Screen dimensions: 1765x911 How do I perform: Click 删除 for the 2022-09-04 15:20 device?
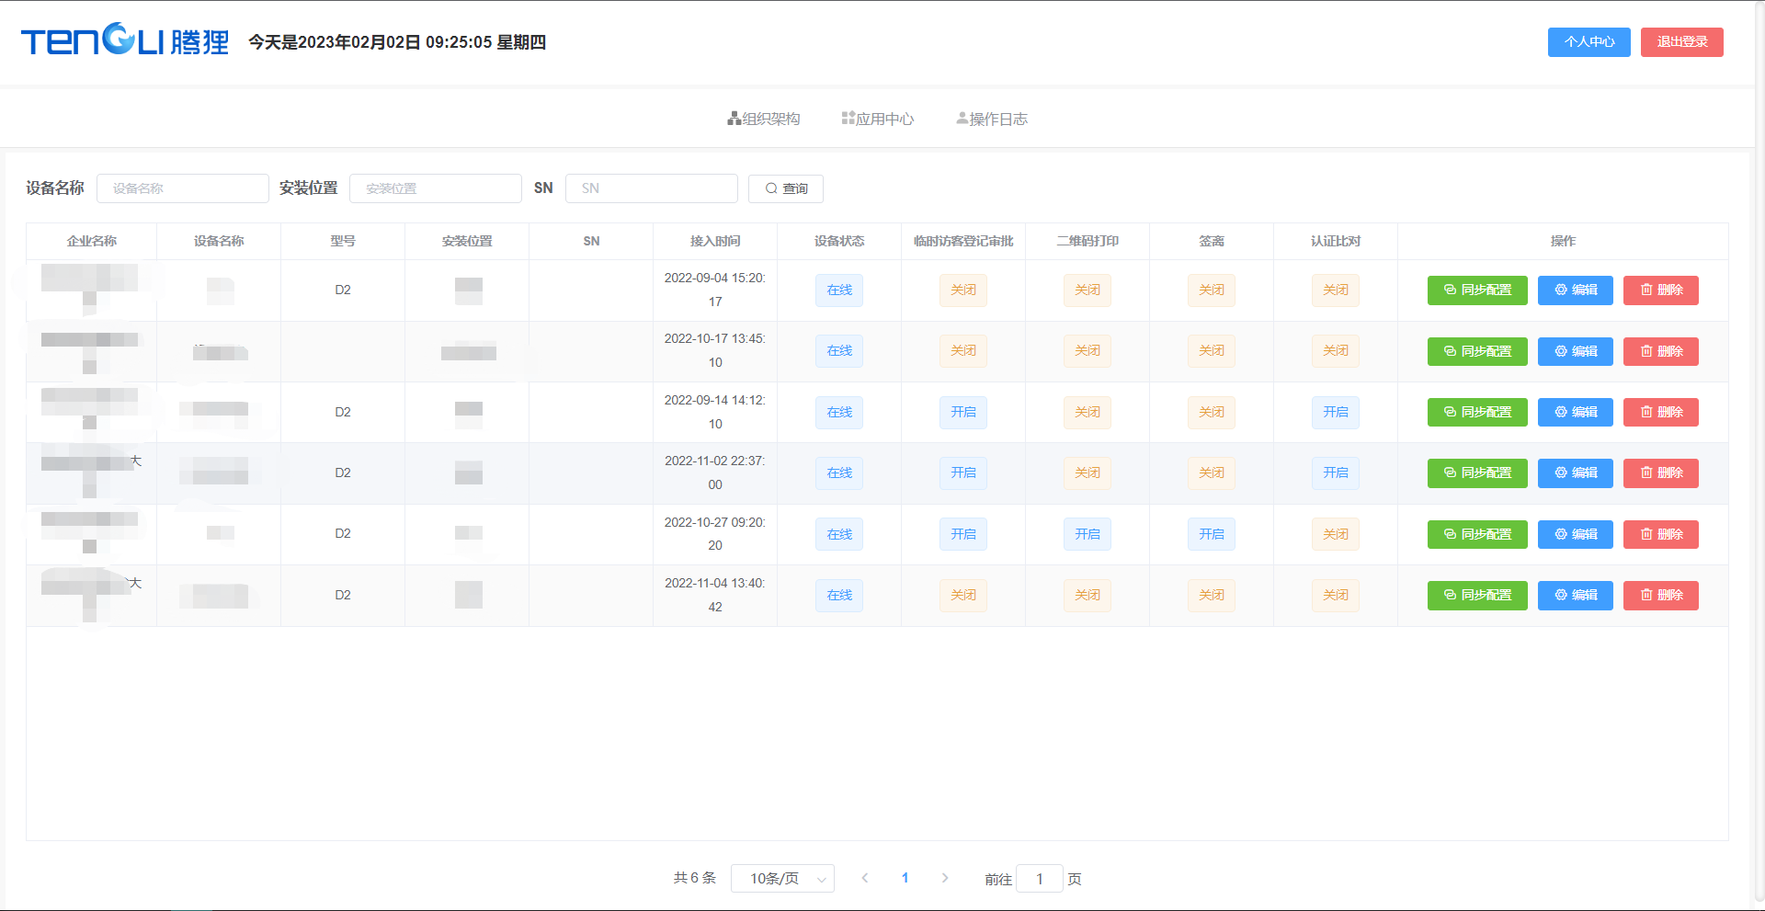[1660, 290]
